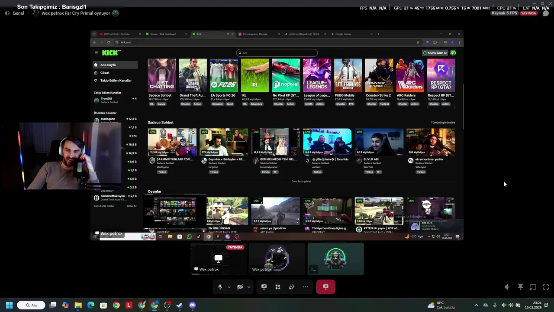Click KICKs Satın Al button in stream
Viewport: 554px width, 312px height.
click(x=435, y=53)
